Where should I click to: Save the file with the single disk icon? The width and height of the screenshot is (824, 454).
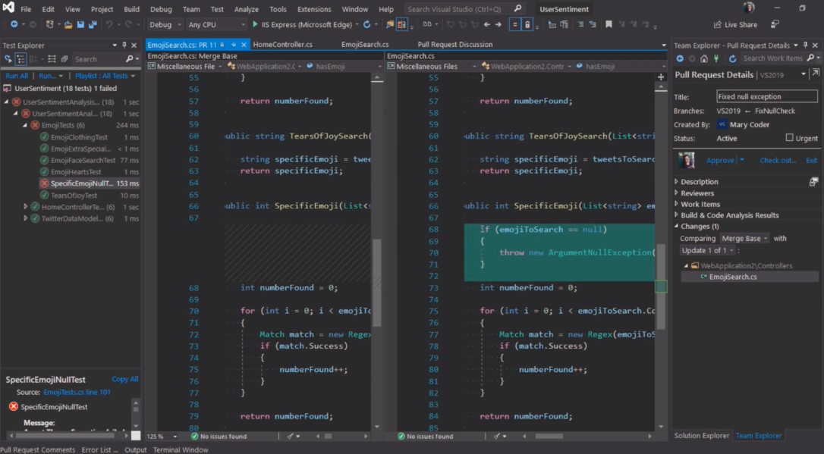(80, 24)
